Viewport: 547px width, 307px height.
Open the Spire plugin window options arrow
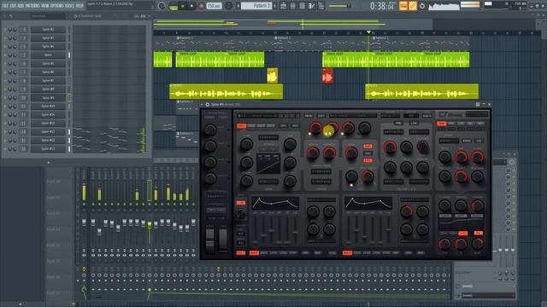pos(203,104)
